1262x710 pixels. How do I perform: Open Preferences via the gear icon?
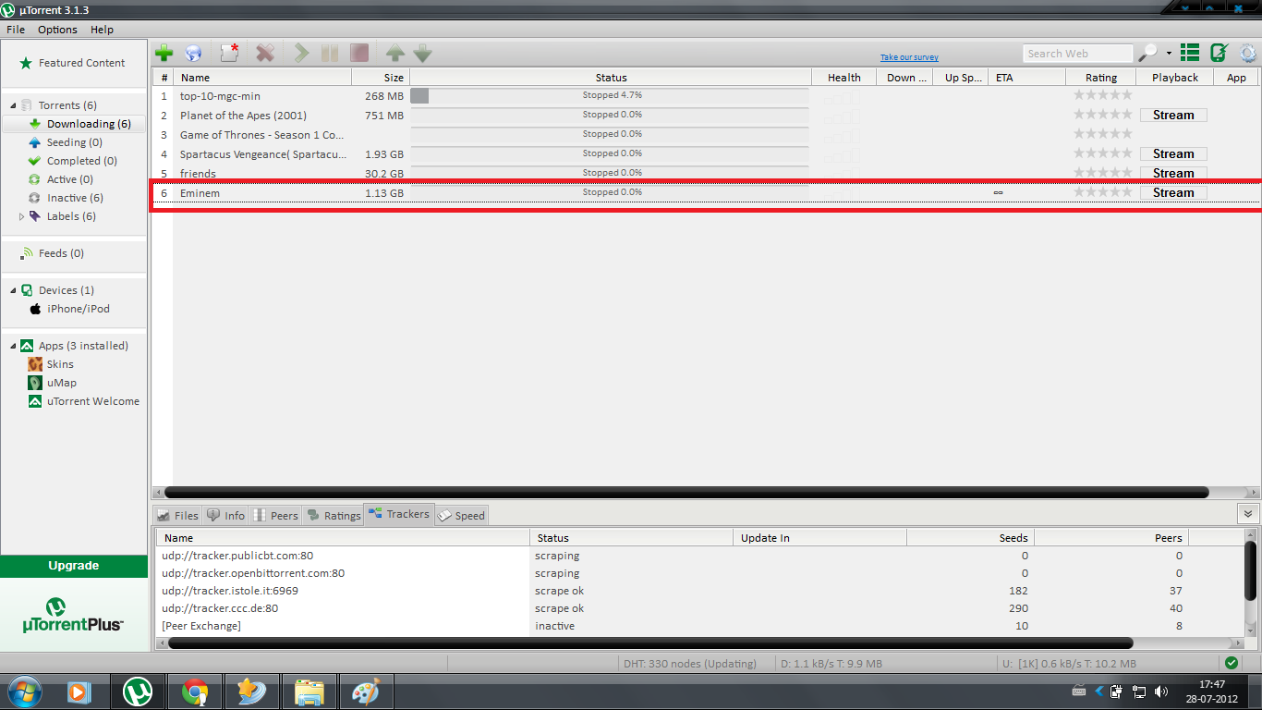point(1248,54)
